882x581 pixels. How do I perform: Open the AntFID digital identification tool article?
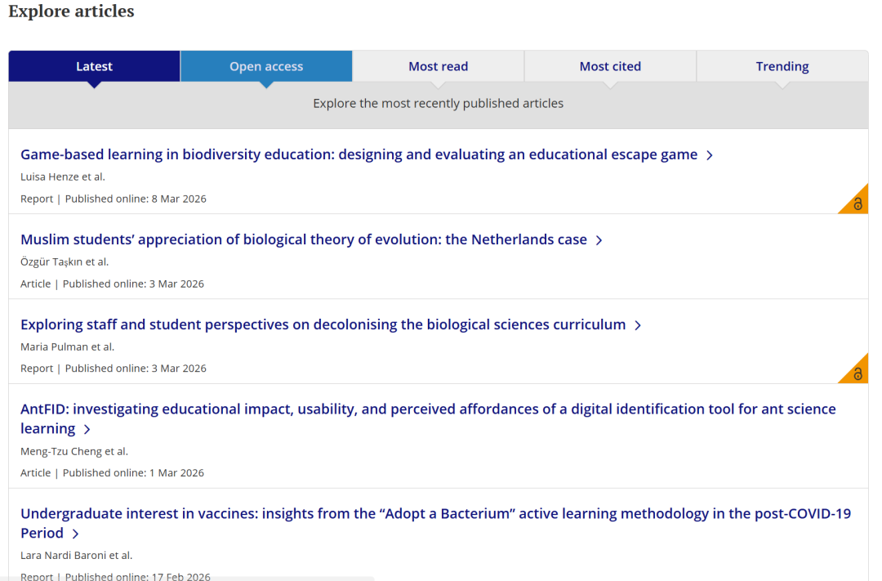tap(427, 409)
